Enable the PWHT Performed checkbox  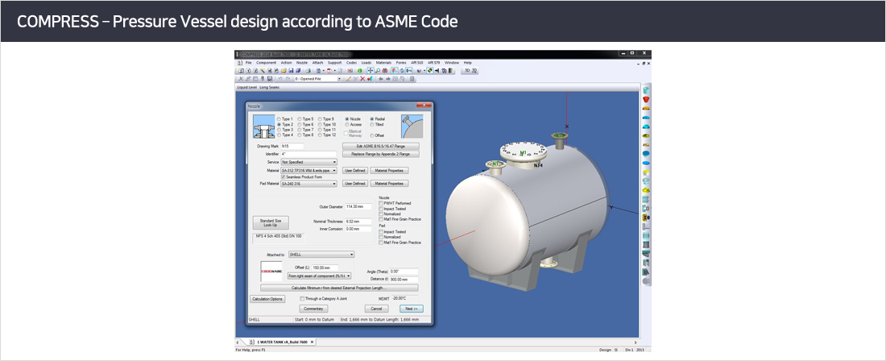point(381,203)
